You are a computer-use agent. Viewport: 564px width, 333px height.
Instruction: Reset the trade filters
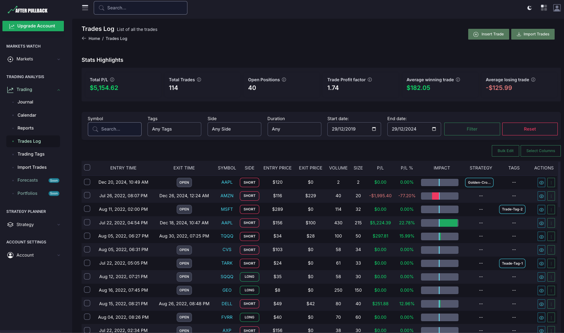tap(530, 129)
